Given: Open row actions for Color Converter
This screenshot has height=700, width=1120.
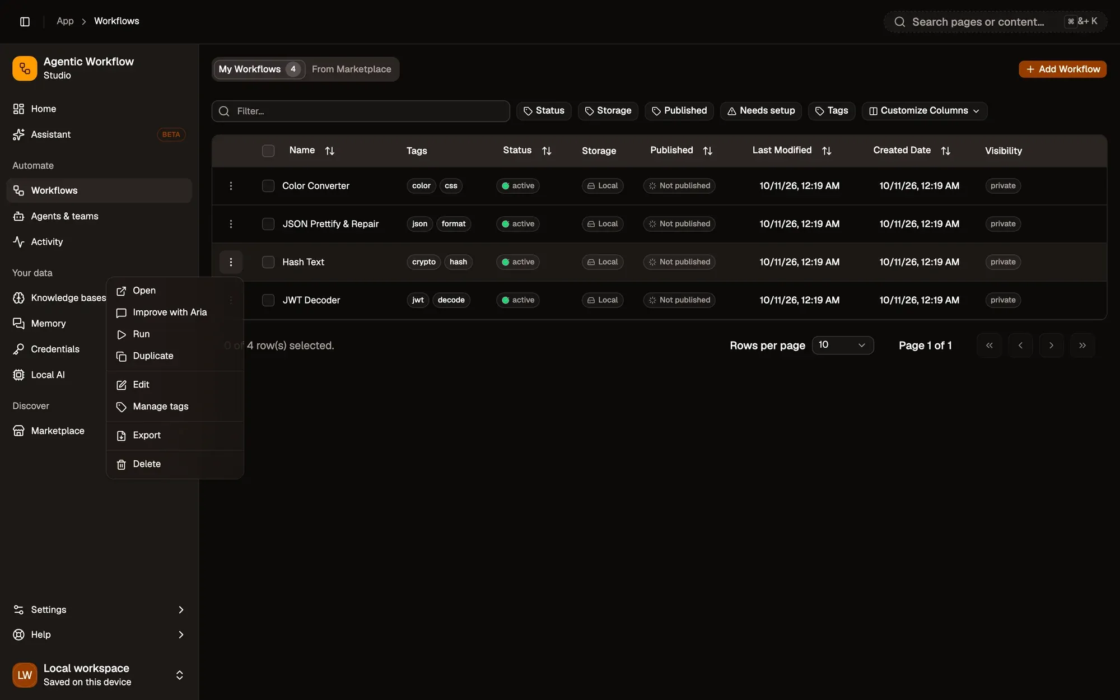Looking at the screenshot, I should (x=231, y=186).
